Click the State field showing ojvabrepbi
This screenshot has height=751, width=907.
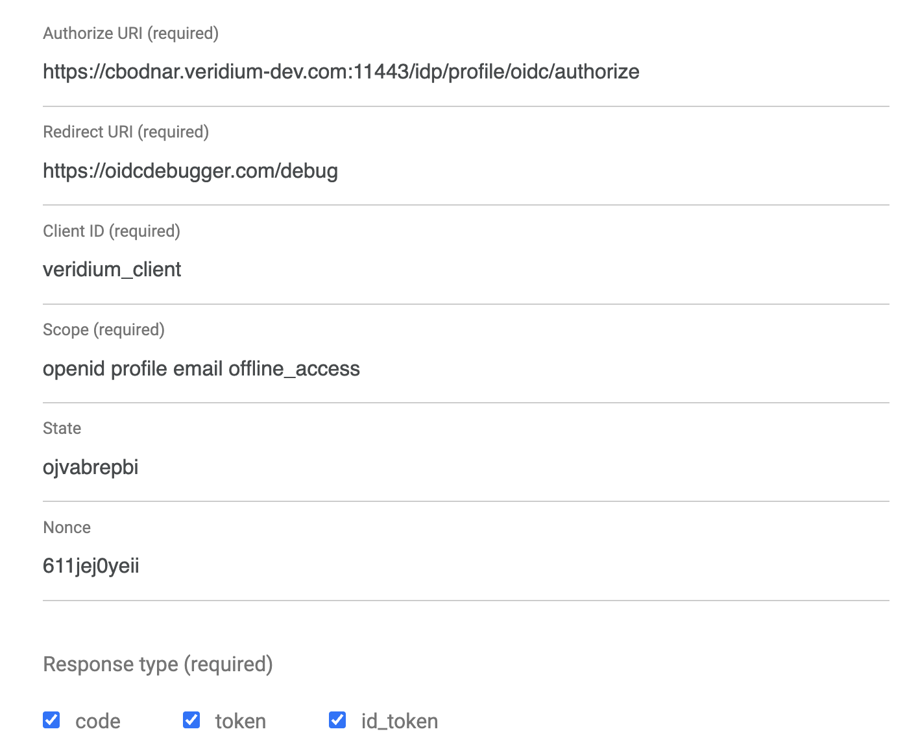pyautogui.click(x=465, y=468)
